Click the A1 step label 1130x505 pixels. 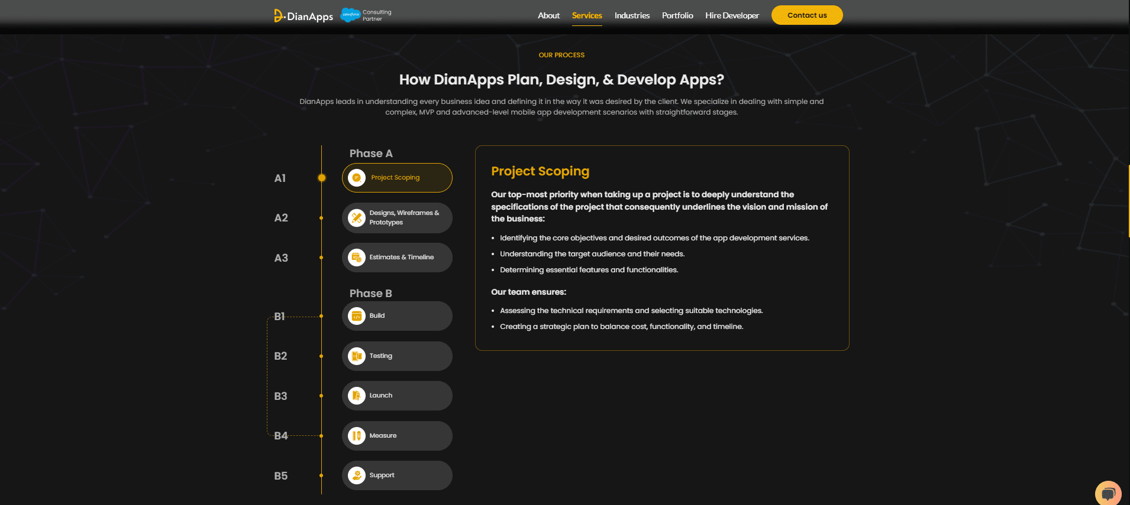[280, 178]
